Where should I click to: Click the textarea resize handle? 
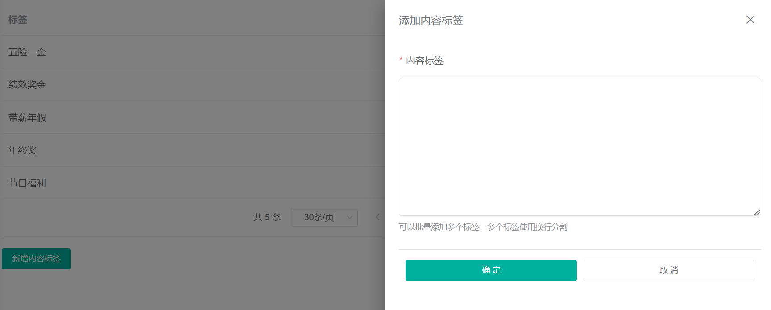click(x=758, y=213)
